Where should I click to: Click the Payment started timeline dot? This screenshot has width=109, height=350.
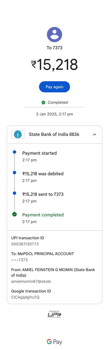14,152
